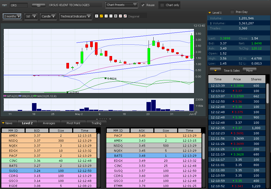Click the ORSUS XELENT TECHNOLOGIES company name
The width and height of the screenshot is (271, 189).
coord(69,5)
